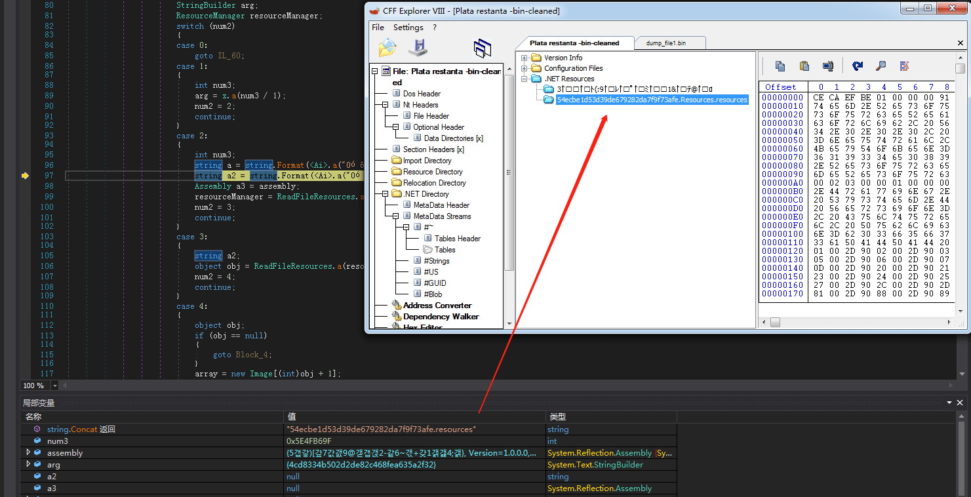Select the #US stream tree item
The height and width of the screenshot is (497, 971).
(431, 272)
